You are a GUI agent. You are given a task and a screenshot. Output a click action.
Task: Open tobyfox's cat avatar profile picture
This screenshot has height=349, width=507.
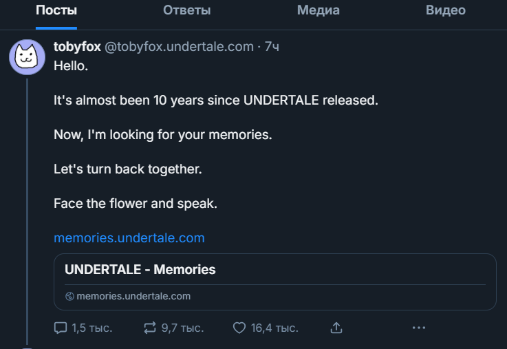27,57
